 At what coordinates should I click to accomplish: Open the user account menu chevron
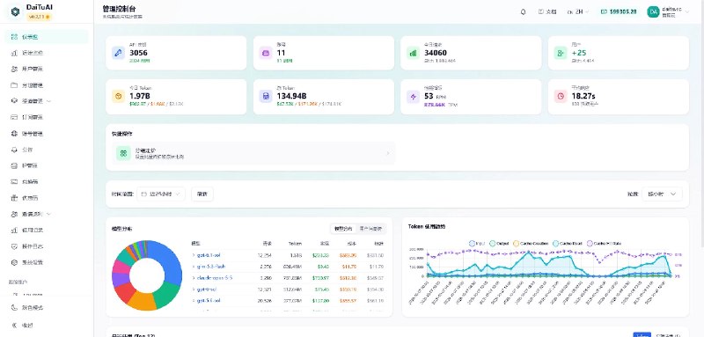coord(687,12)
